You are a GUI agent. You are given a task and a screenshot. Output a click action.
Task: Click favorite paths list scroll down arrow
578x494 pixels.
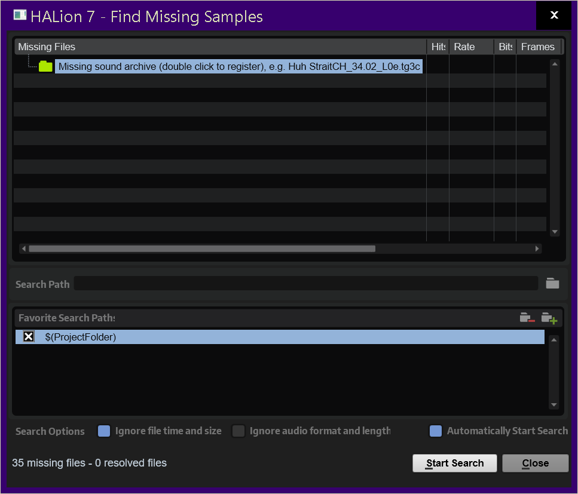pos(553,404)
